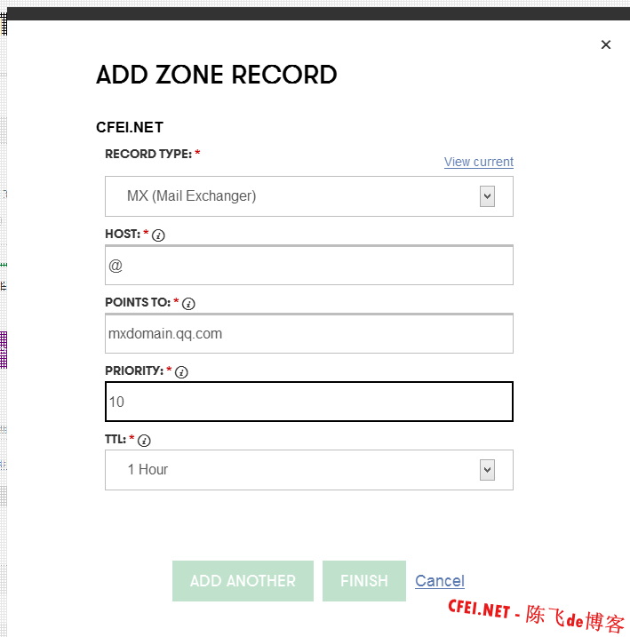This screenshot has width=630, height=637.
Task: Click the RECORD TYPE field label
Action: 148,154
